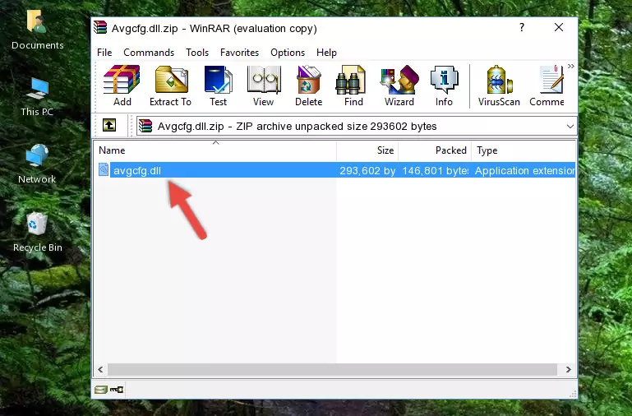632x416 pixels.
Task: Sort by the Name column header
Action: tap(215, 150)
